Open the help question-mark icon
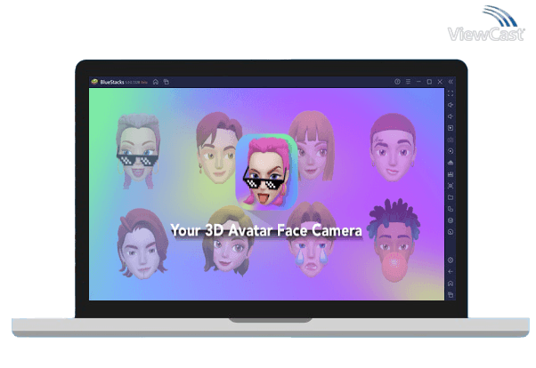 click(397, 82)
